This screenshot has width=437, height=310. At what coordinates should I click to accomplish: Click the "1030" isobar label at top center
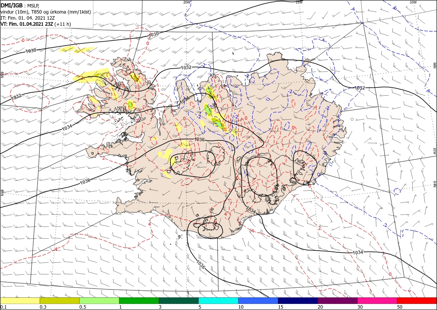pyautogui.click(x=153, y=34)
